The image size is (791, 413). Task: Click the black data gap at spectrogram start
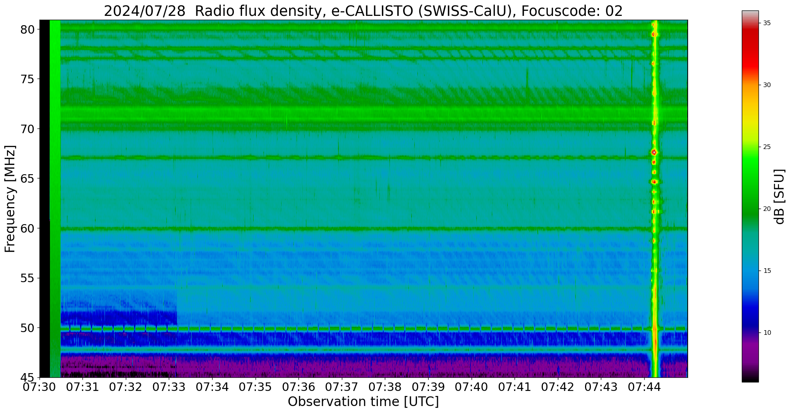(45, 199)
